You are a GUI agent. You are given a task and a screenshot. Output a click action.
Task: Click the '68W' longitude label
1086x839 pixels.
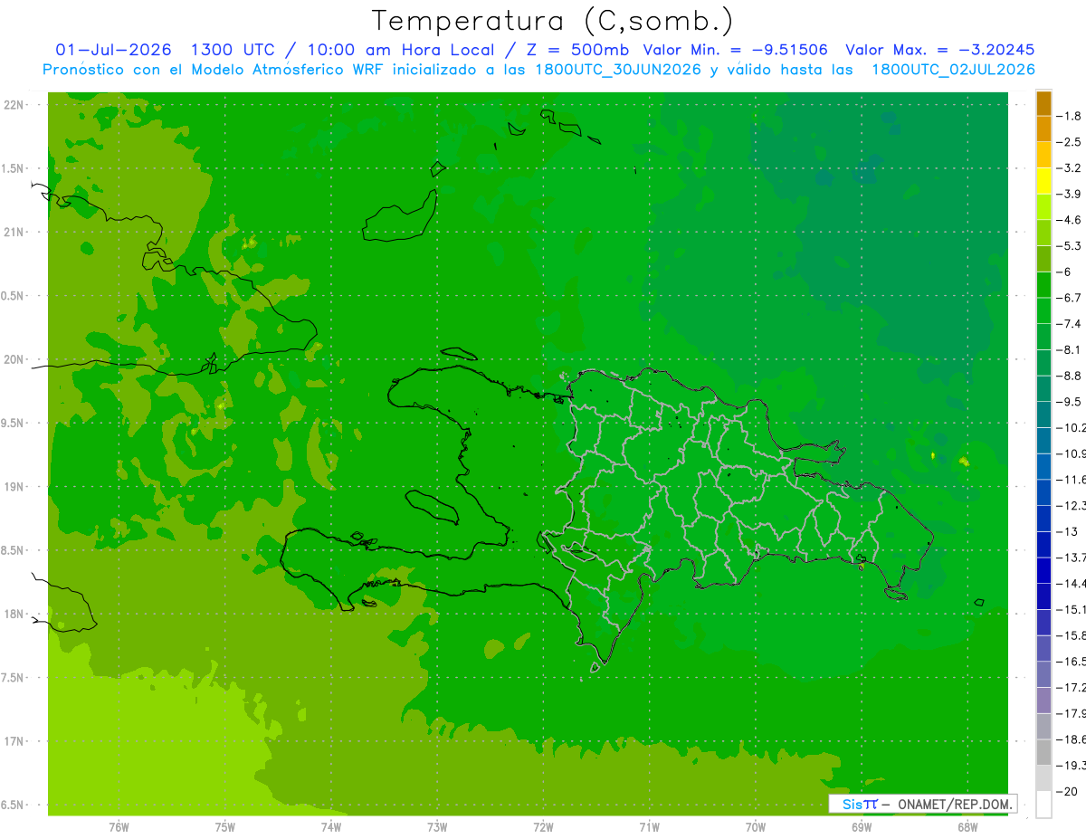click(967, 827)
